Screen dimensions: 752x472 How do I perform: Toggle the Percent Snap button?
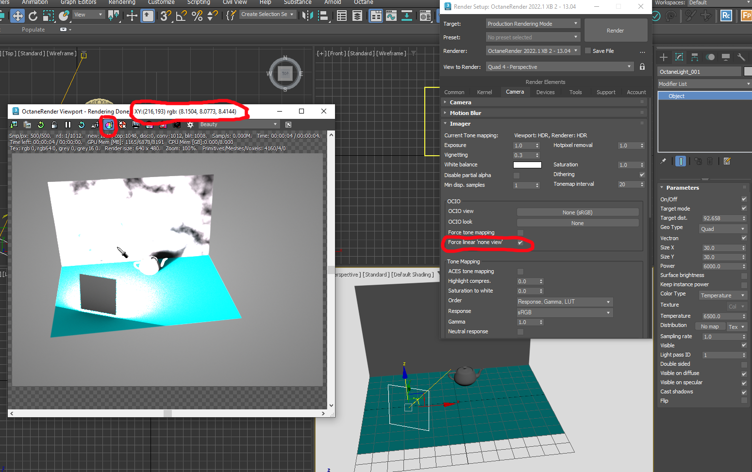(x=197, y=16)
